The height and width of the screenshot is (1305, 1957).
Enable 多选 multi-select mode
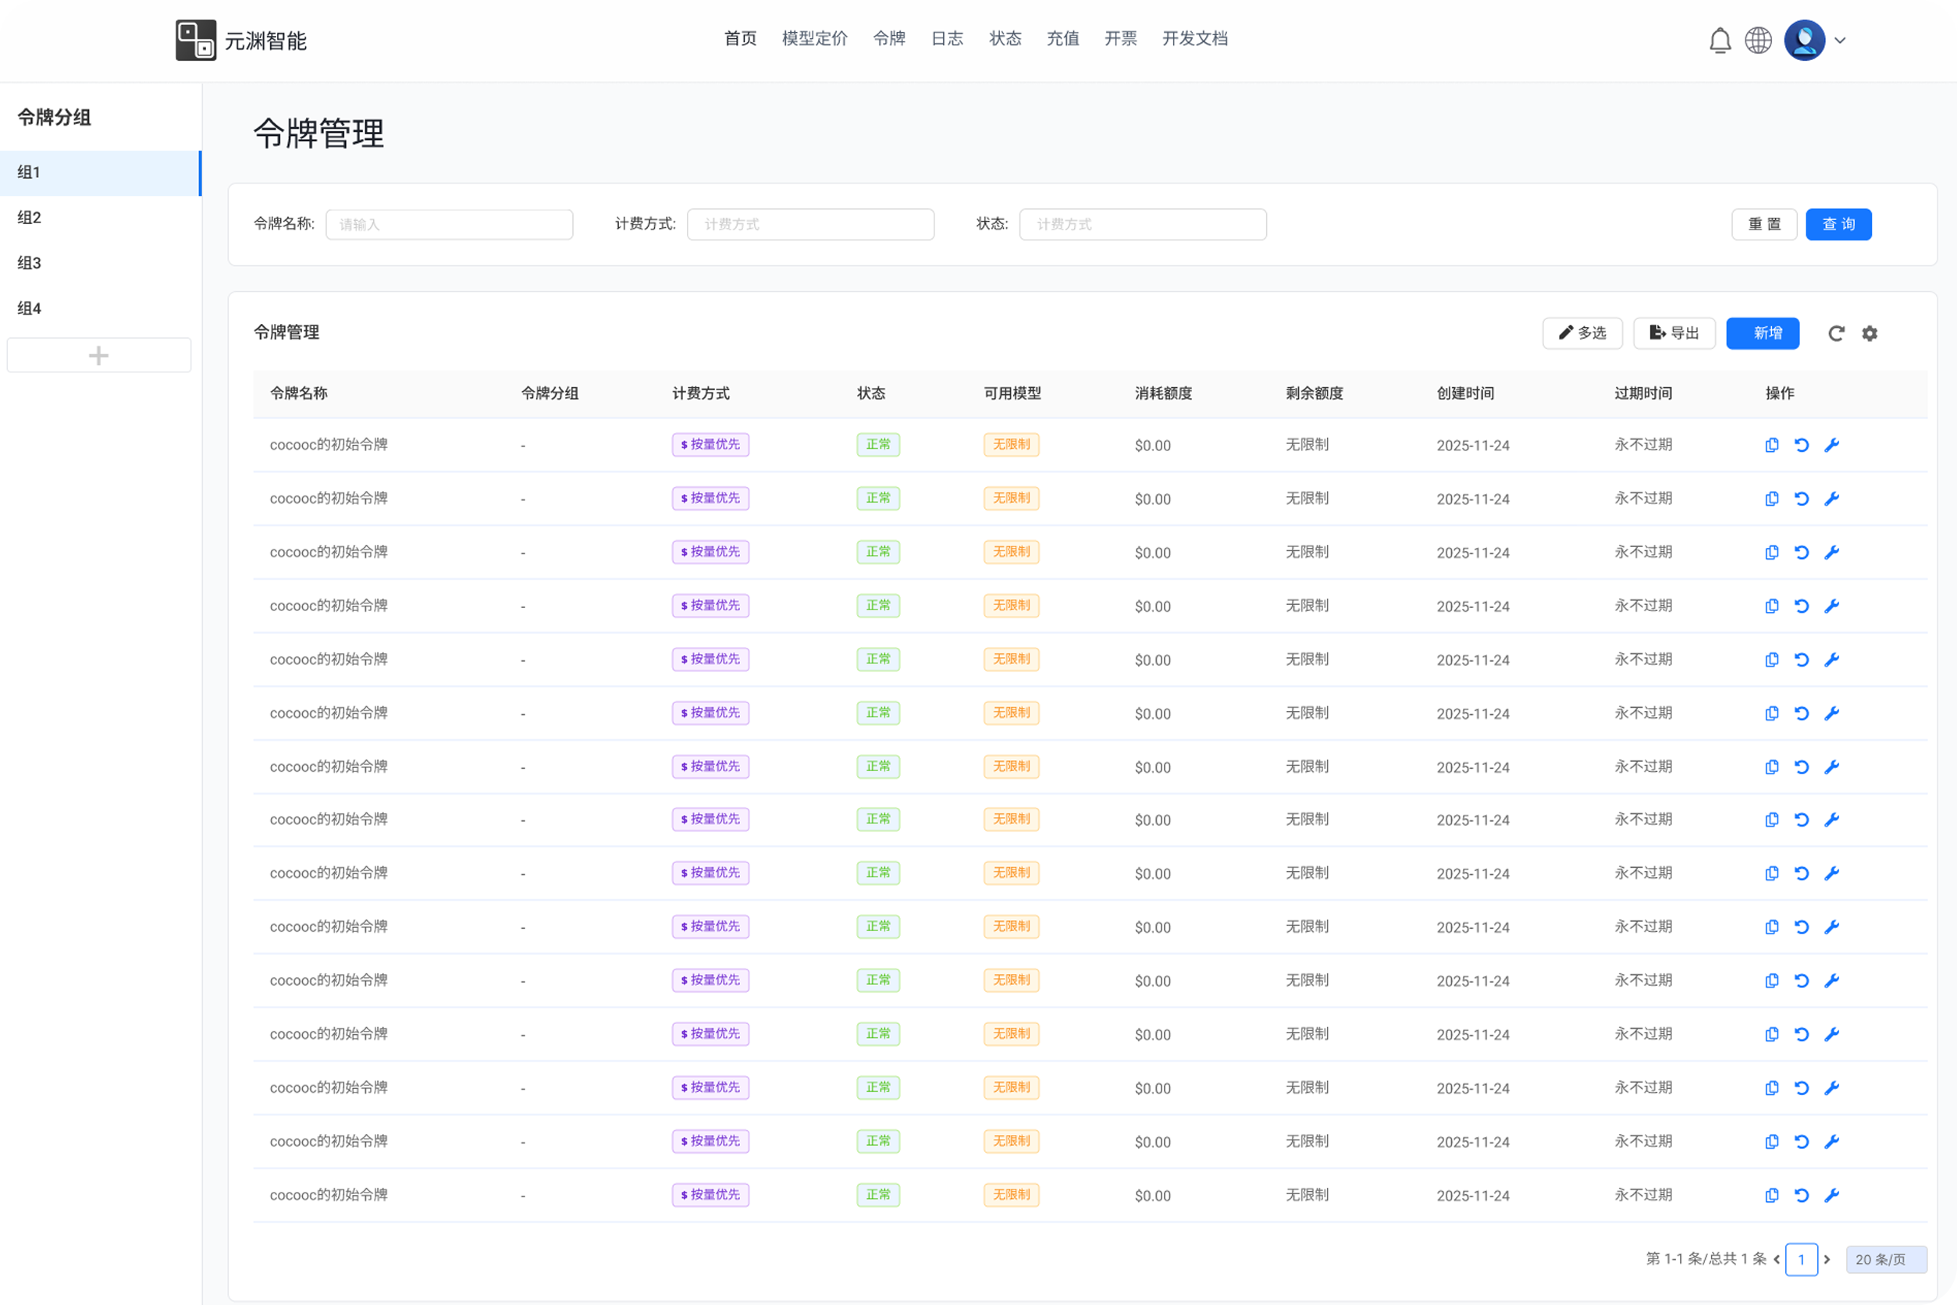pos(1582,334)
